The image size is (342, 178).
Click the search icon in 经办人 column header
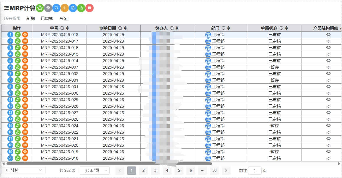tap(172, 28)
